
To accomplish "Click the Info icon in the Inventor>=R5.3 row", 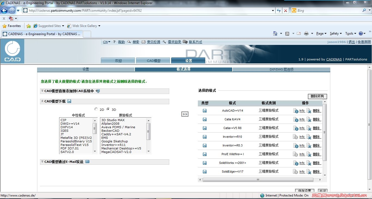I will 296,146.
